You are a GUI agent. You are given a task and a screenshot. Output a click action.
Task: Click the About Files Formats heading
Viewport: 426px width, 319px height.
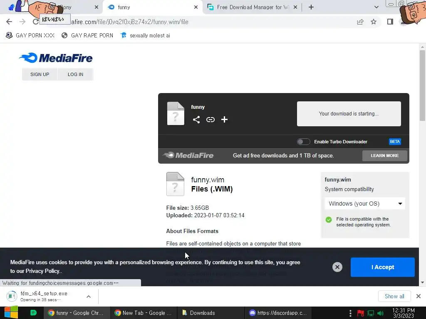(192, 231)
